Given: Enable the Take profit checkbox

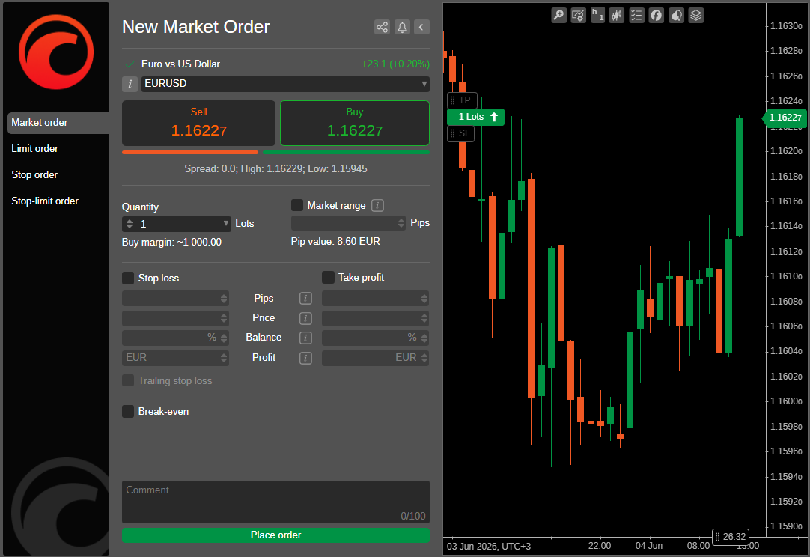Looking at the screenshot, I should tap(328, 278).
